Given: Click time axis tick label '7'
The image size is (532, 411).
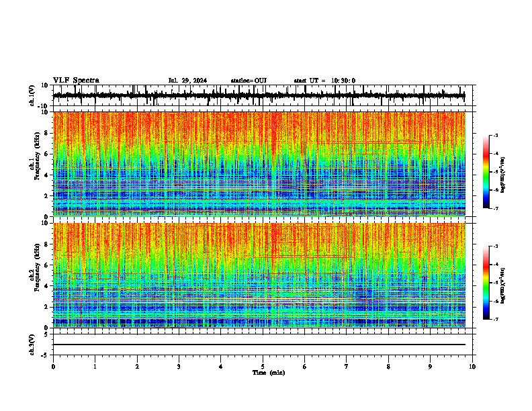Looking at the screenshot, I should (347, 367).
